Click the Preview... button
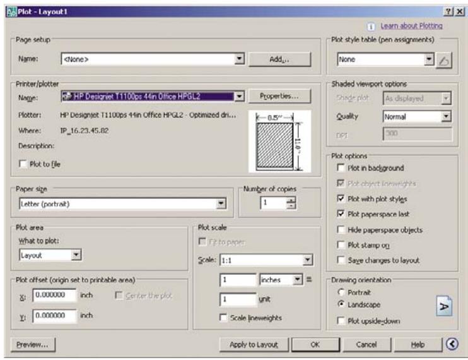Viewport: 468px width, 360px height. pos(33,345)
